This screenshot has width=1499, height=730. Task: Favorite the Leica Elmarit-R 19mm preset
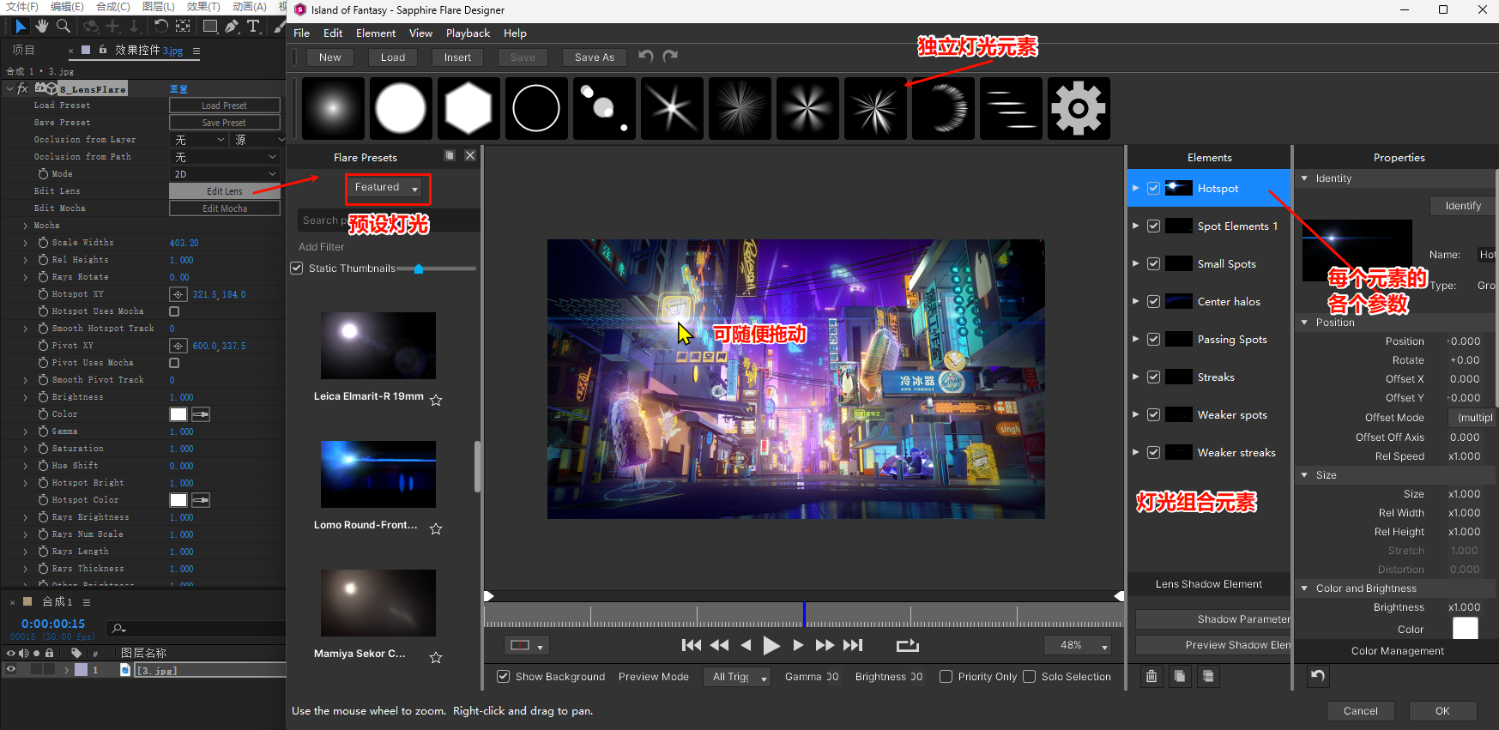click(436, 400)
